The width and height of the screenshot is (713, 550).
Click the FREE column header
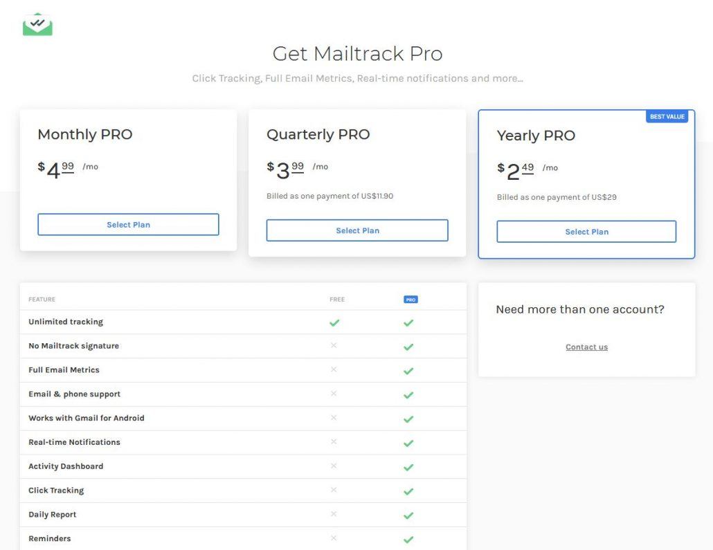click(336, 299)
